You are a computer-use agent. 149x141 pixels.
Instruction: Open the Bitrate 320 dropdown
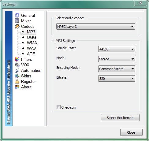117,79
